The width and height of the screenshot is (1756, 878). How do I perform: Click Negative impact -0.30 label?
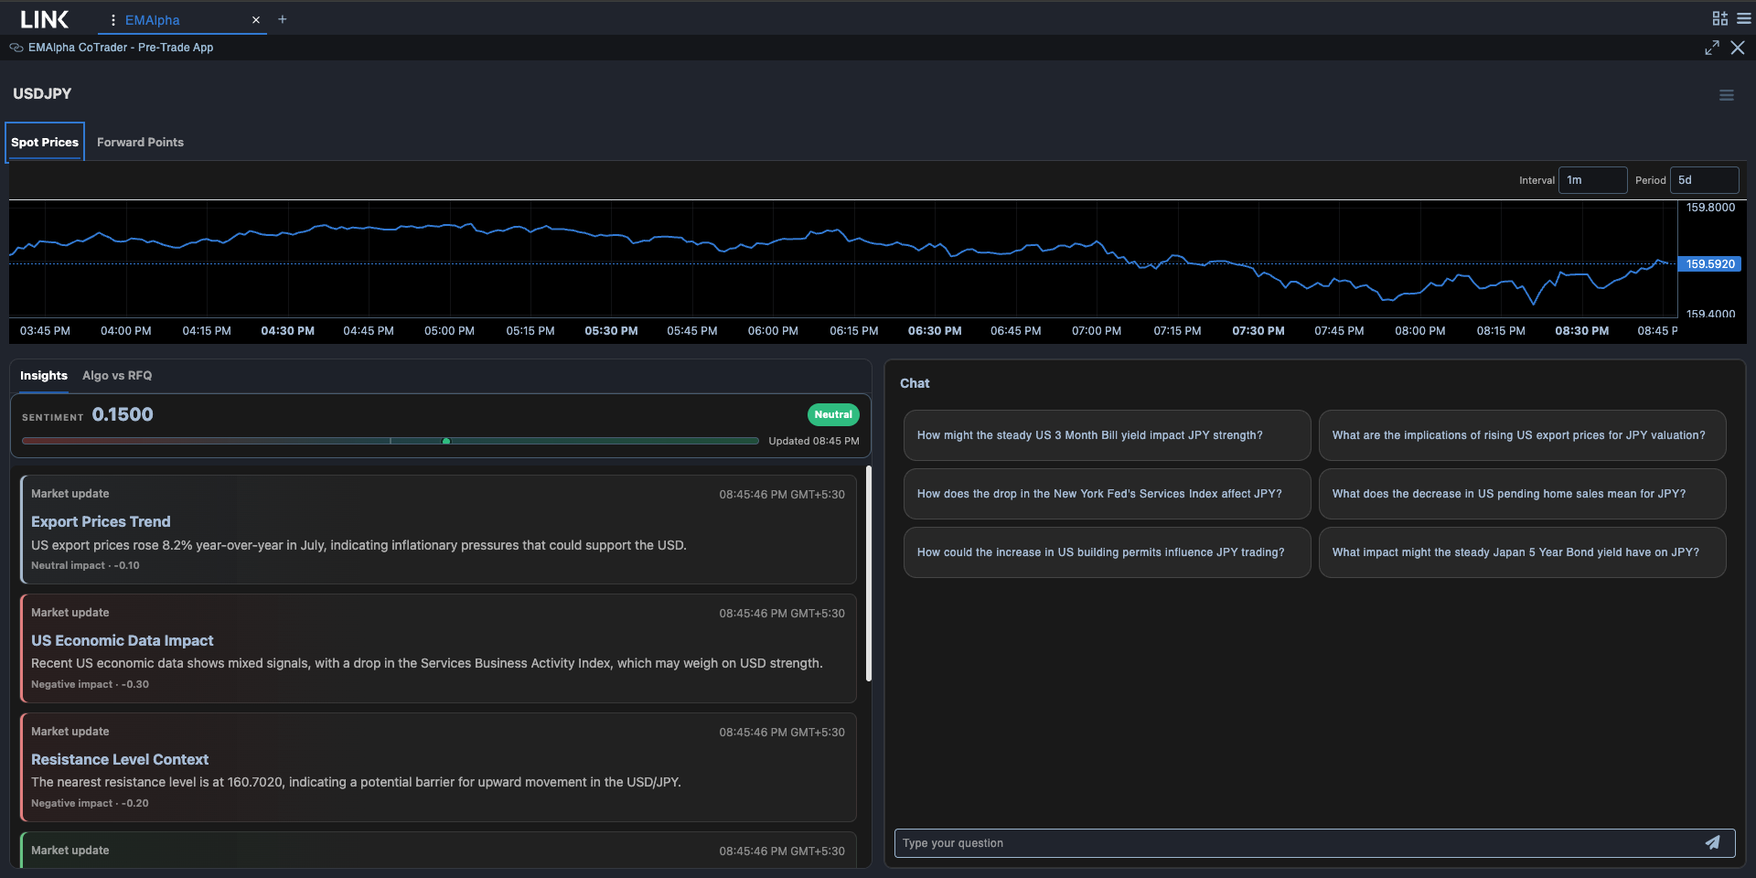[x=90, y=684]
